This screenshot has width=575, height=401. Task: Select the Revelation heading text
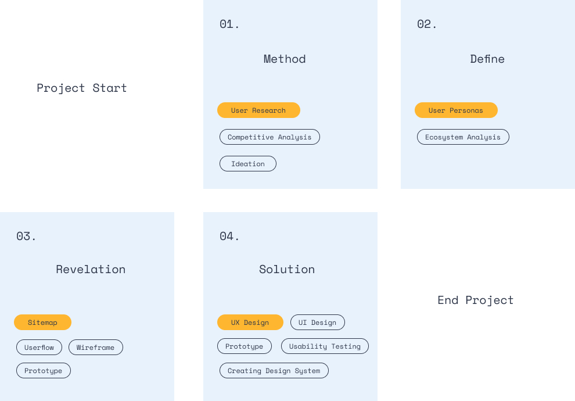tap(91, 269)
